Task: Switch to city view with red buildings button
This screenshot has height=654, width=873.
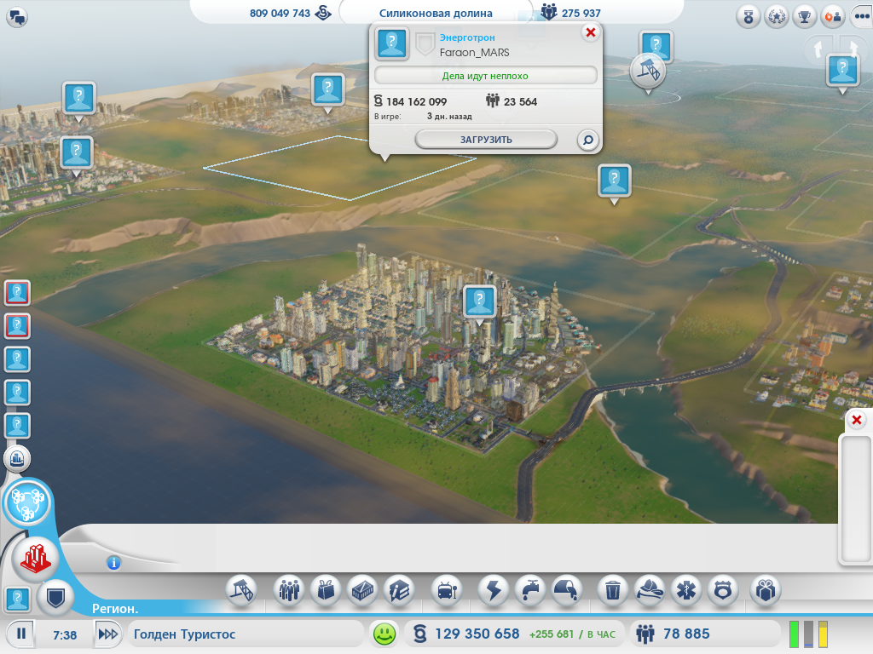Action: coord(36,559)
